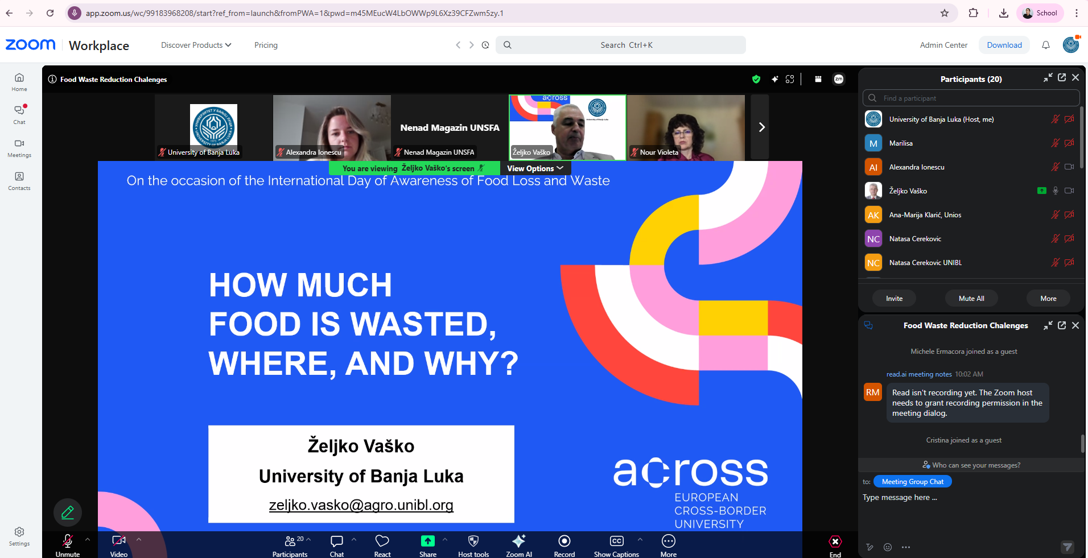1088x558 pixels.
Task: Click the red End meeting button
Action: click(x=835, y=545)
